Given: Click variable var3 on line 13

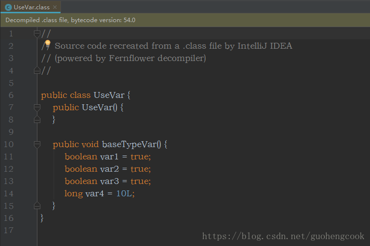Looking at the screenshot, I should (x=110, y=181).
